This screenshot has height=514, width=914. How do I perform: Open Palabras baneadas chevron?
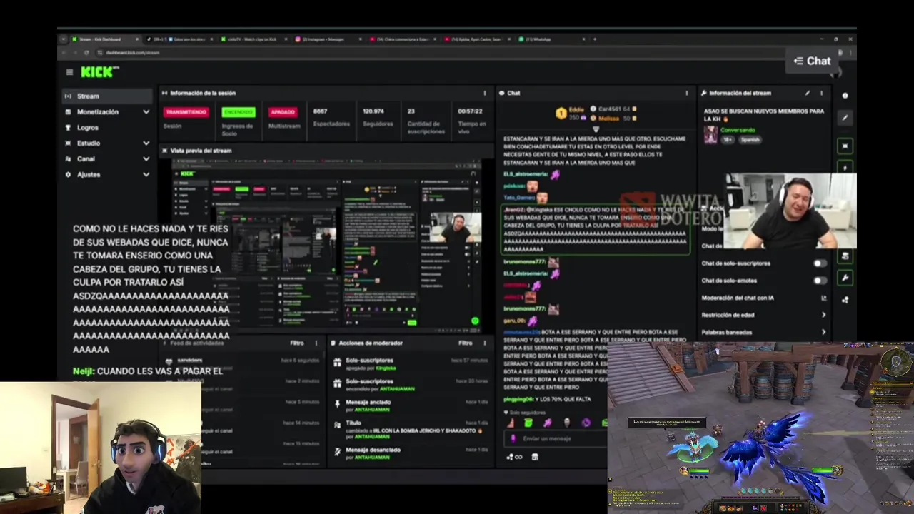(x=823, y=332)
